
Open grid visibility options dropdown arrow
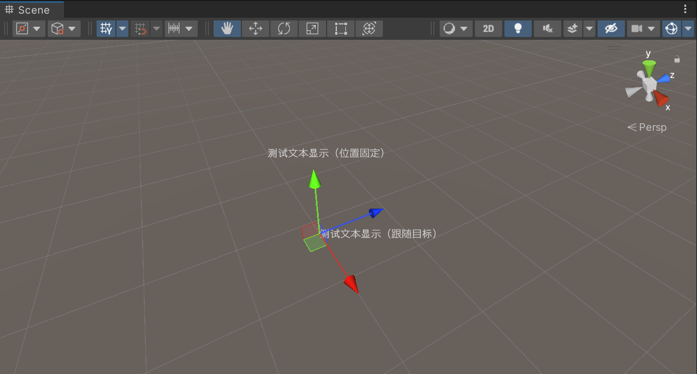click(122, 28)
